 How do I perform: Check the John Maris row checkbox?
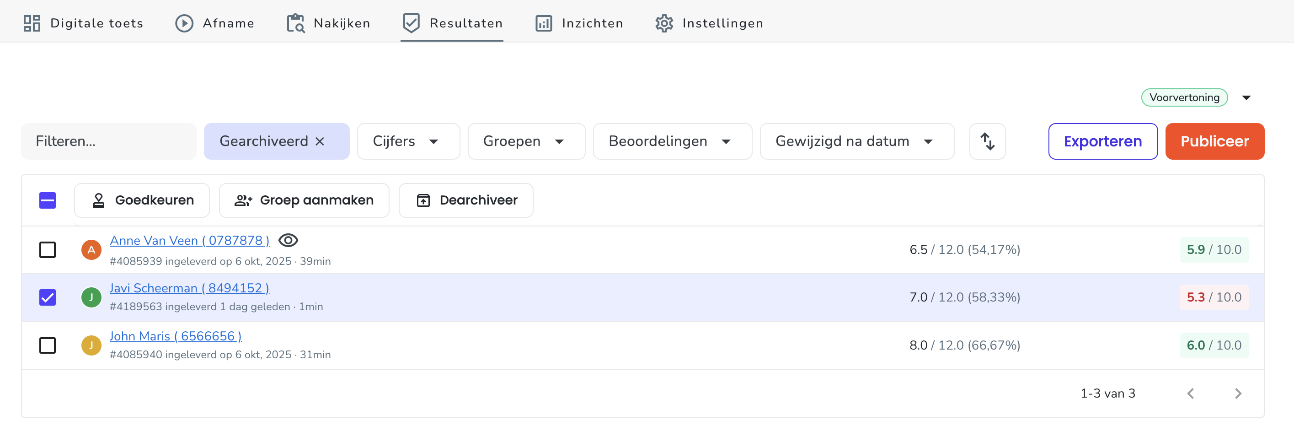pos(48,345)
